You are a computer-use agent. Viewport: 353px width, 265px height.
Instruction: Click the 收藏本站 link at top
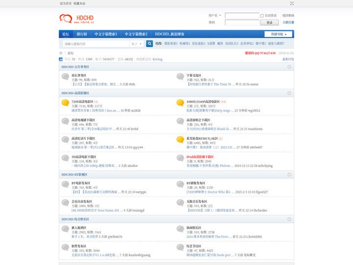click(x=79, y=3)
